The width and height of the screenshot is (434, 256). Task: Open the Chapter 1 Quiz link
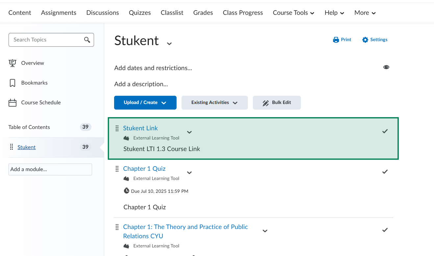click(144, 168)
